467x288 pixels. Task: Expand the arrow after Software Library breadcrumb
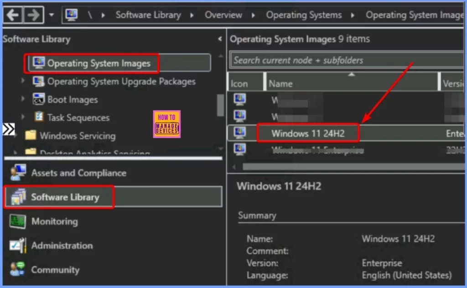point(192,15)
